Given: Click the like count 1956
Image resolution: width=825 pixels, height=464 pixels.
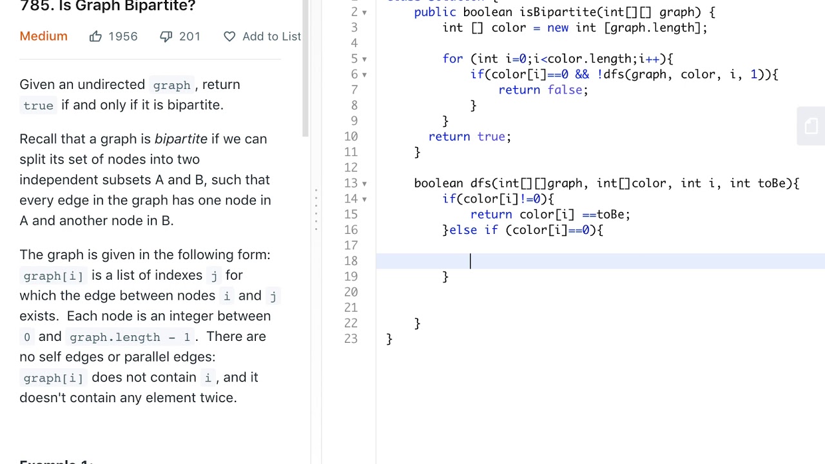Looking at the screenshot, I should 122,36.
